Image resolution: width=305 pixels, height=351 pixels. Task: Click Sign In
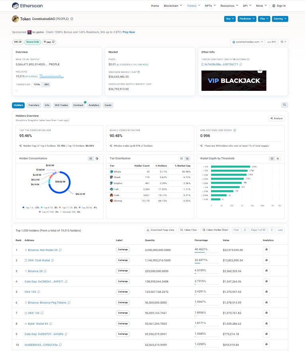pyautogui.click(x=279, y=6)
